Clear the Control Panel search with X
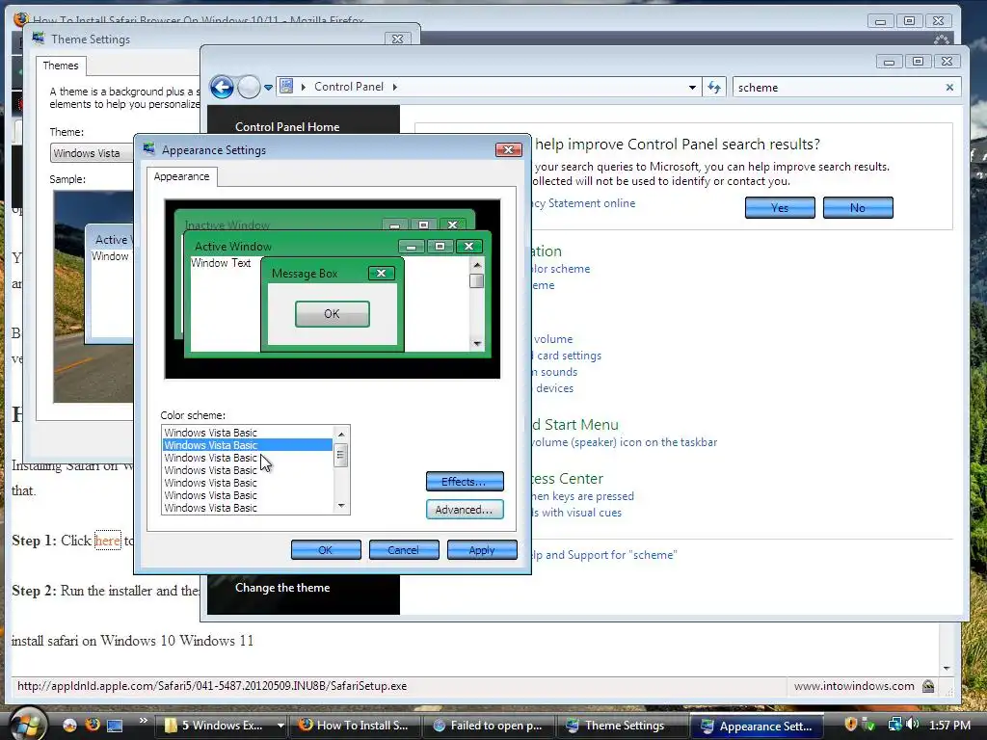This screenshot has width=987, height=740. (x=949, y=88)
